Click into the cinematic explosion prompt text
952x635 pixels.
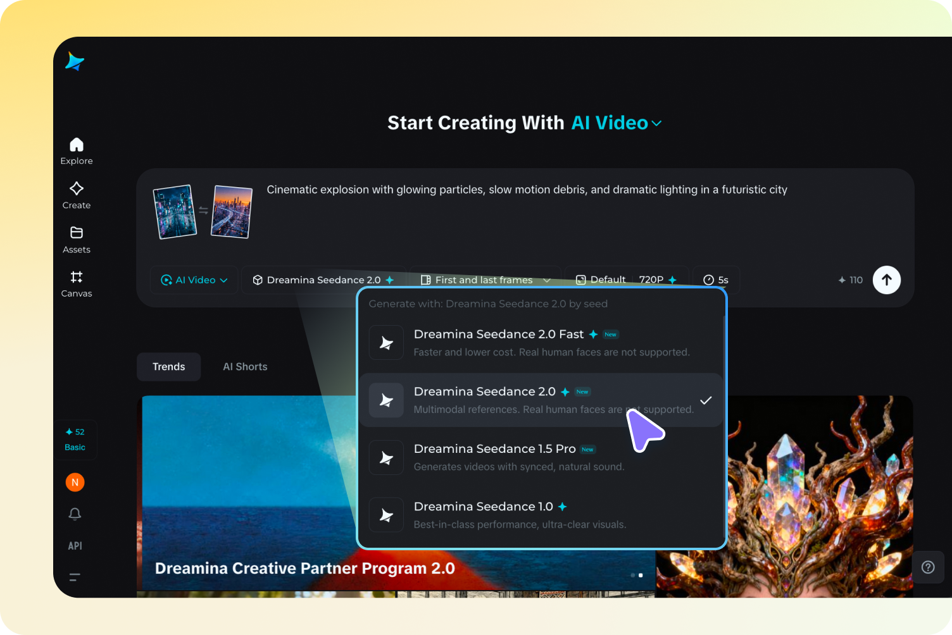(x=527, y=190)
